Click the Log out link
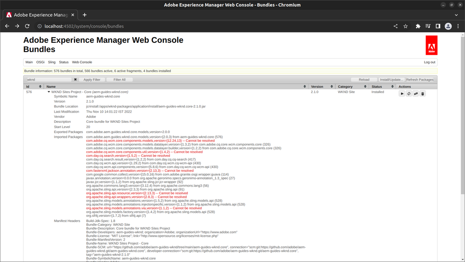Viewport: 465px width, 262px height. (x=429, y=62)
